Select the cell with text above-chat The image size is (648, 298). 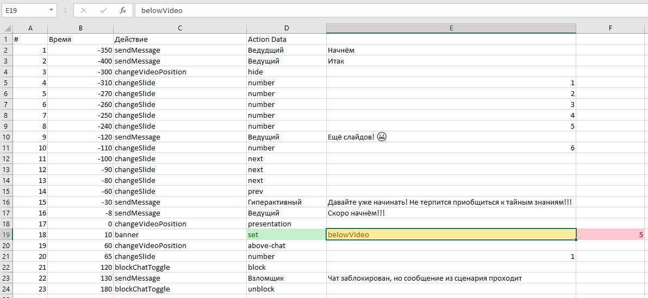(286, 245)
